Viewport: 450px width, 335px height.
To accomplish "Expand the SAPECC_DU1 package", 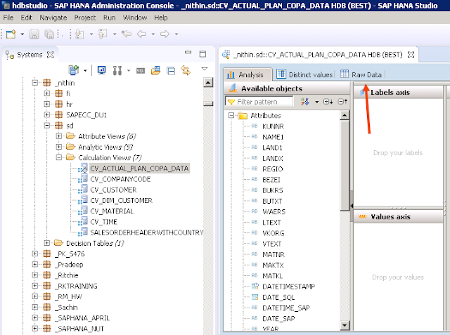I will point(47,114).
